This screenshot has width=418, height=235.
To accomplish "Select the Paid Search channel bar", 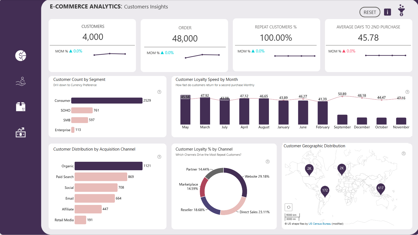I will coord(101,177).
